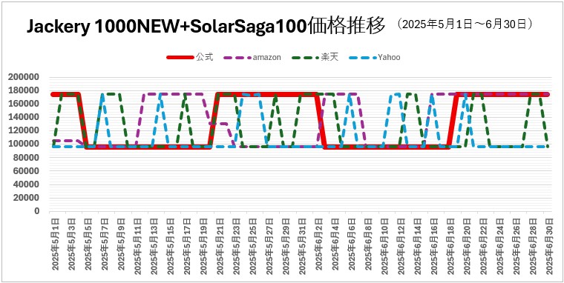Viewport: 564px width, 283px height.
Task: Click the 40000 y-axis label
Action: 26,184
